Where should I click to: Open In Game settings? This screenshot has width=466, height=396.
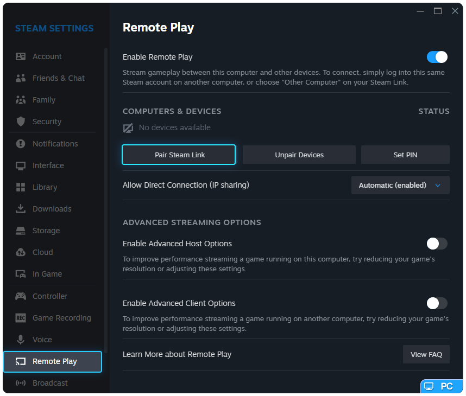(53, 274)
